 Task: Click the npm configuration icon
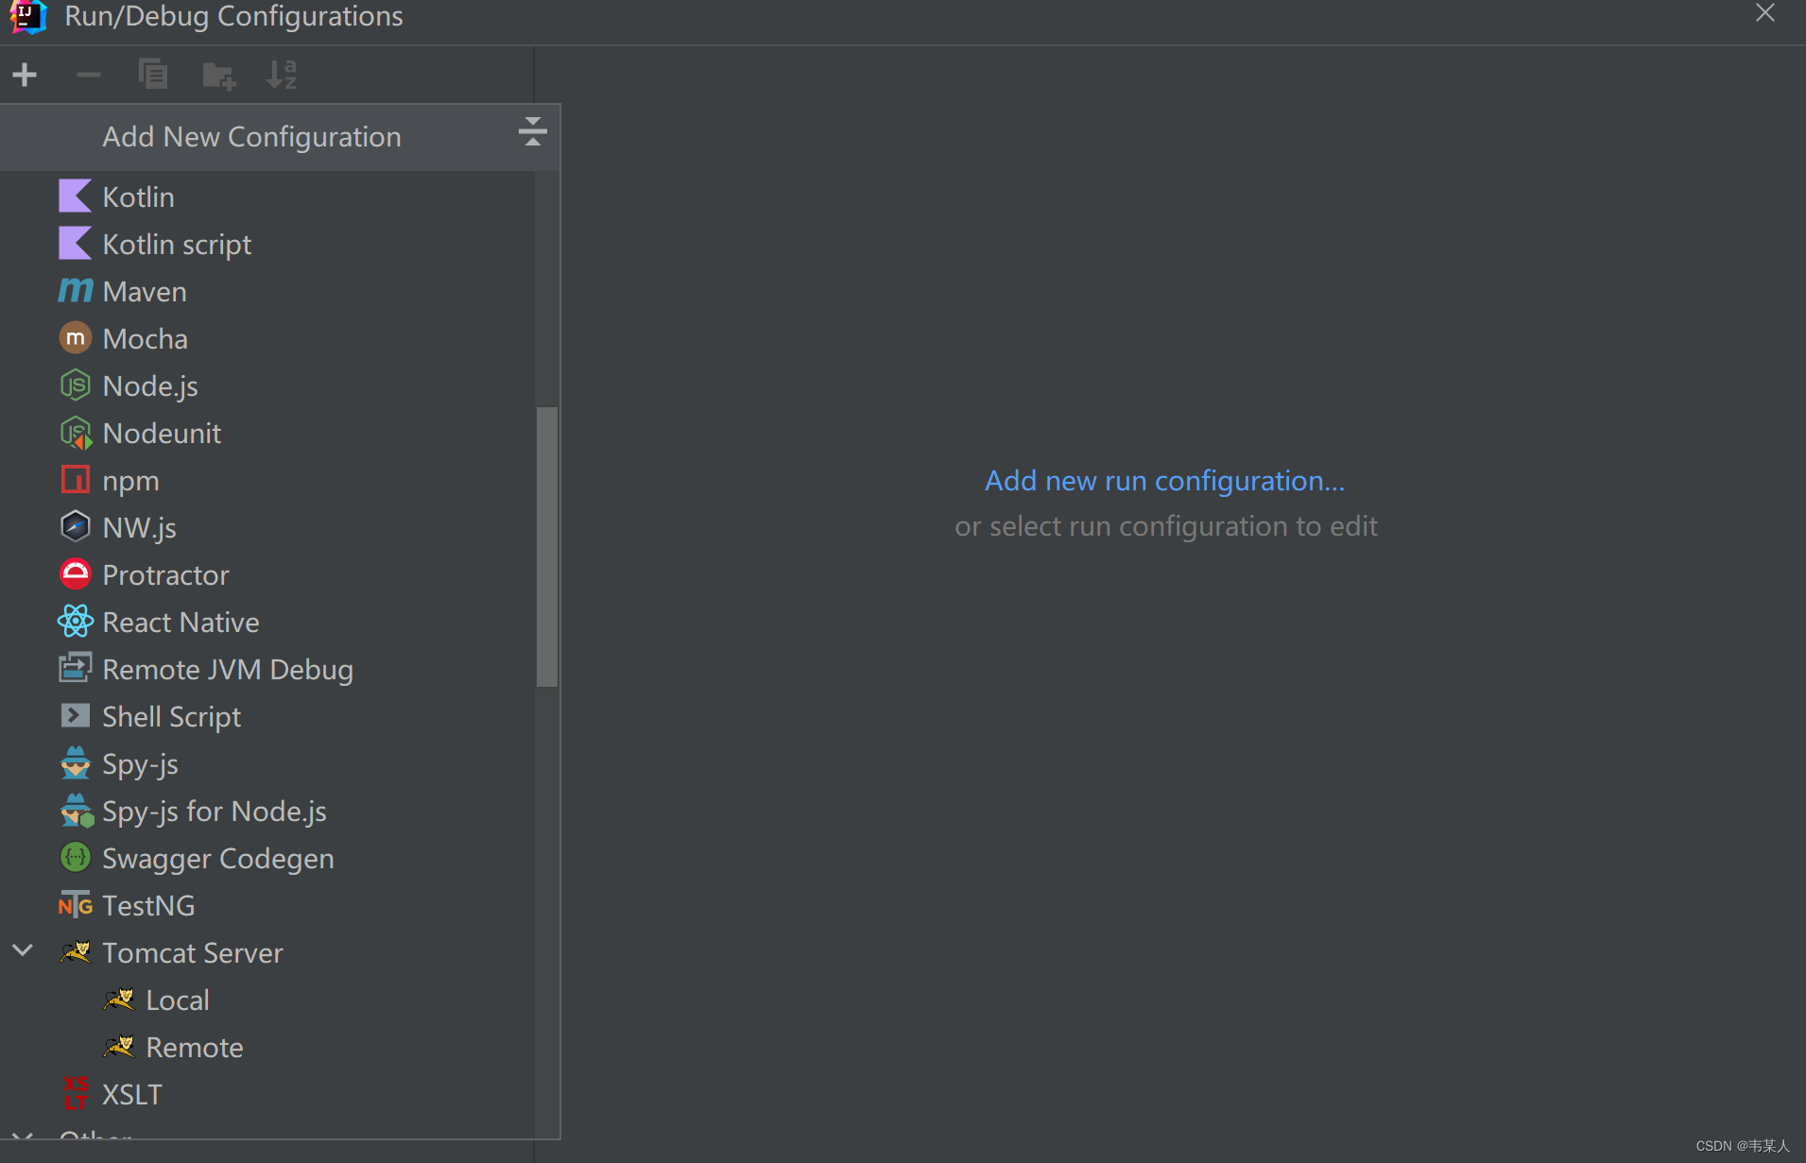point(75,479)
